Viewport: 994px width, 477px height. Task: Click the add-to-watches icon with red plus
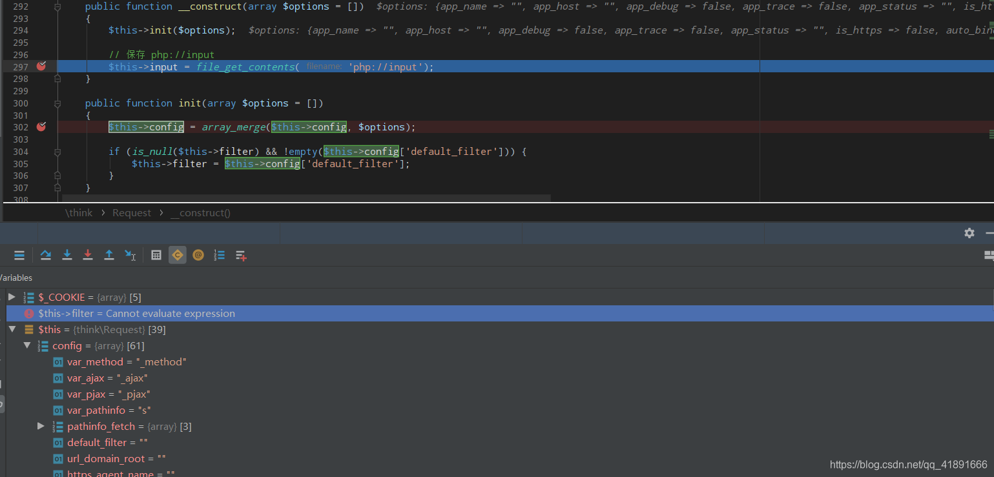pyautogui.click(x=241, y=256)
